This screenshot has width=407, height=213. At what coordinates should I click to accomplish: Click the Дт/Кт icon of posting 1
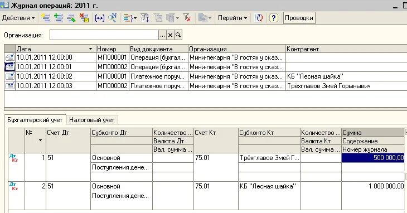pyautogui.click(x=13, y=158)
